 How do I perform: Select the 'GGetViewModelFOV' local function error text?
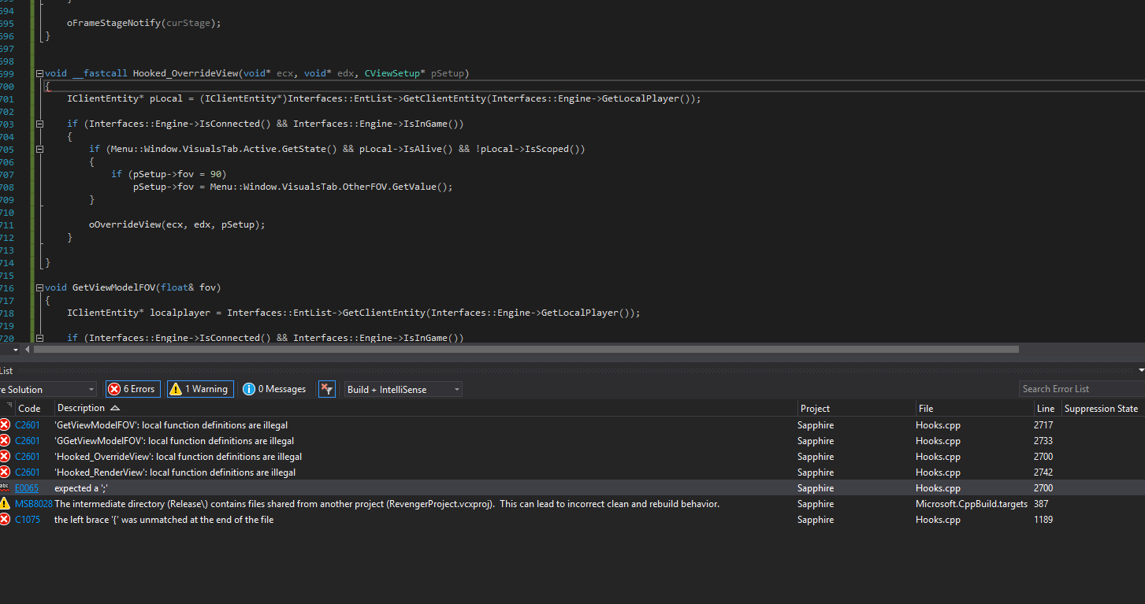pyautogui.click(x=174, y=441)
